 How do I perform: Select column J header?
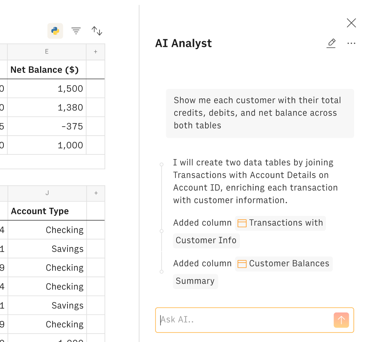(47, 193)
